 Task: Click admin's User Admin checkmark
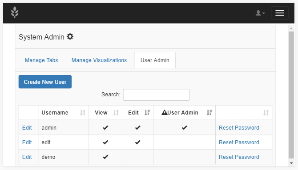[x=184, y=127]
